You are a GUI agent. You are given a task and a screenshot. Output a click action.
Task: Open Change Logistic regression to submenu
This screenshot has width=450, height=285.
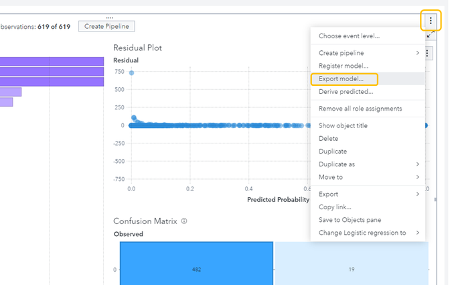[368, 233]
